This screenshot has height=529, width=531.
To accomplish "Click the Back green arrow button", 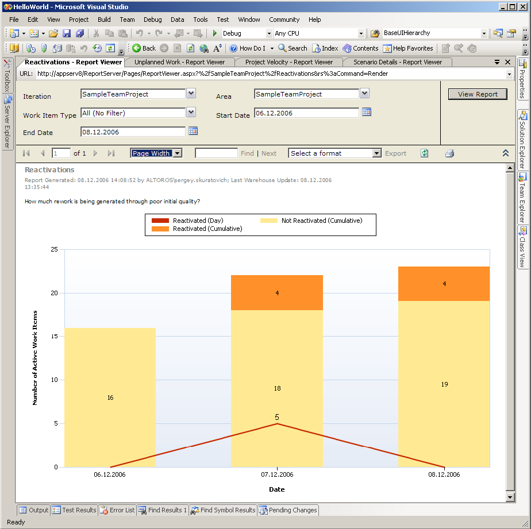I will [x=144, y=48].
